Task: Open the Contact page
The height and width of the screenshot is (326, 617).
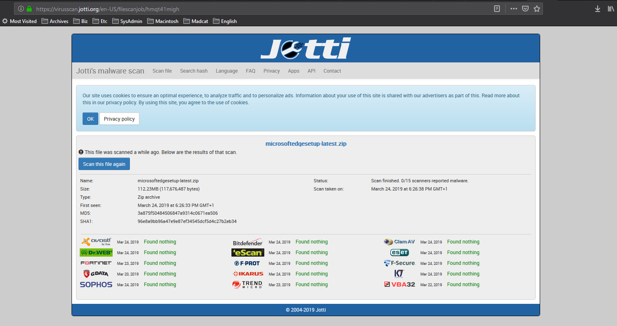Action: pos(332,71)
